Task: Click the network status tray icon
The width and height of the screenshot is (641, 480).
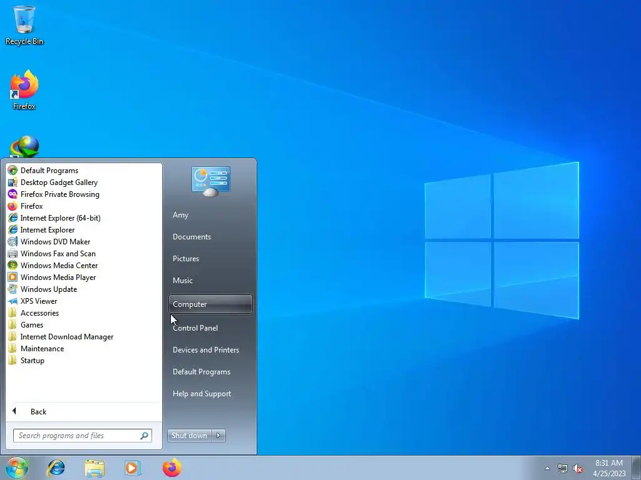Action: (x=563, y=468)
